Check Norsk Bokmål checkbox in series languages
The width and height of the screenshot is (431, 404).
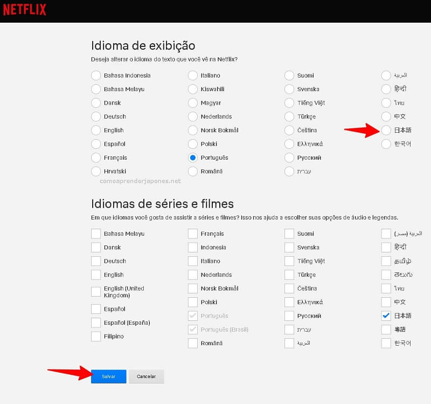click(193, 289)
